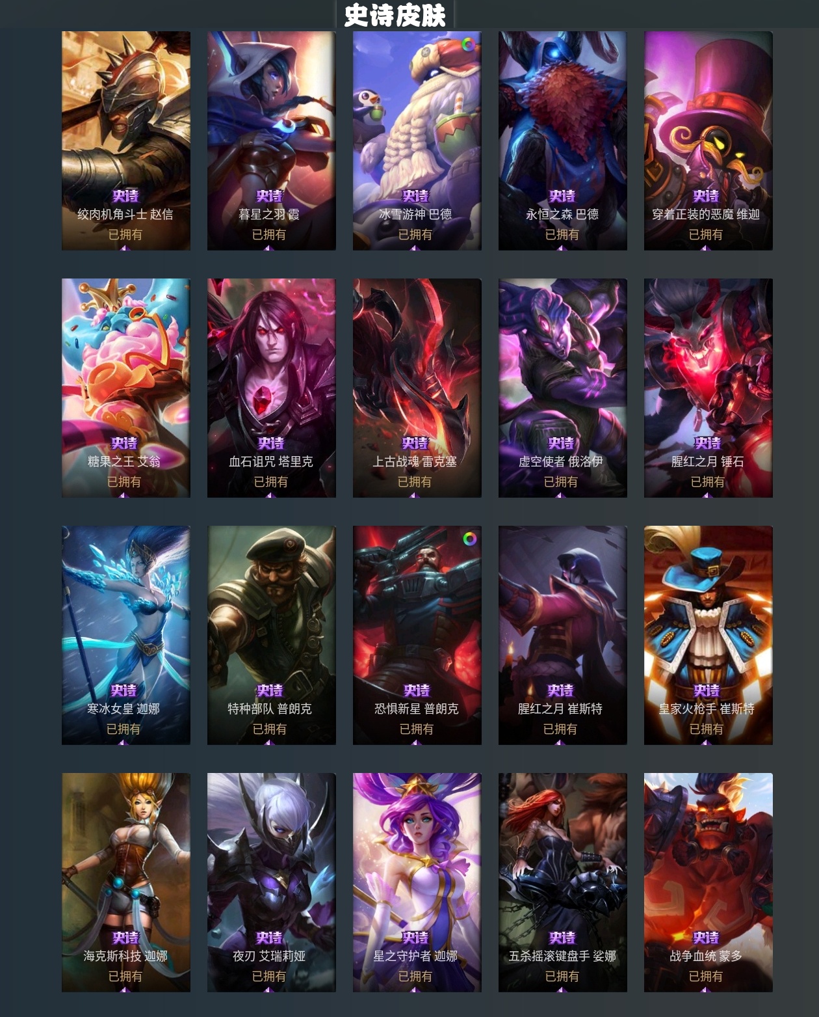View the 虚空使者 俄洛伊 skin card
The width and height of the screenshot is (819, 1017).
click(x=563, y=388)
